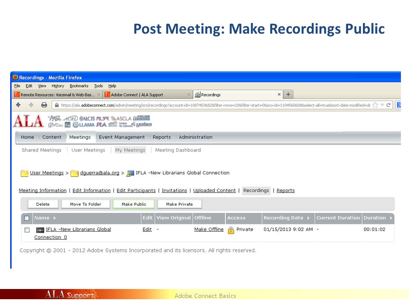Check the IFLA recording row checkbox
The image size is (409, 306).
27,230
